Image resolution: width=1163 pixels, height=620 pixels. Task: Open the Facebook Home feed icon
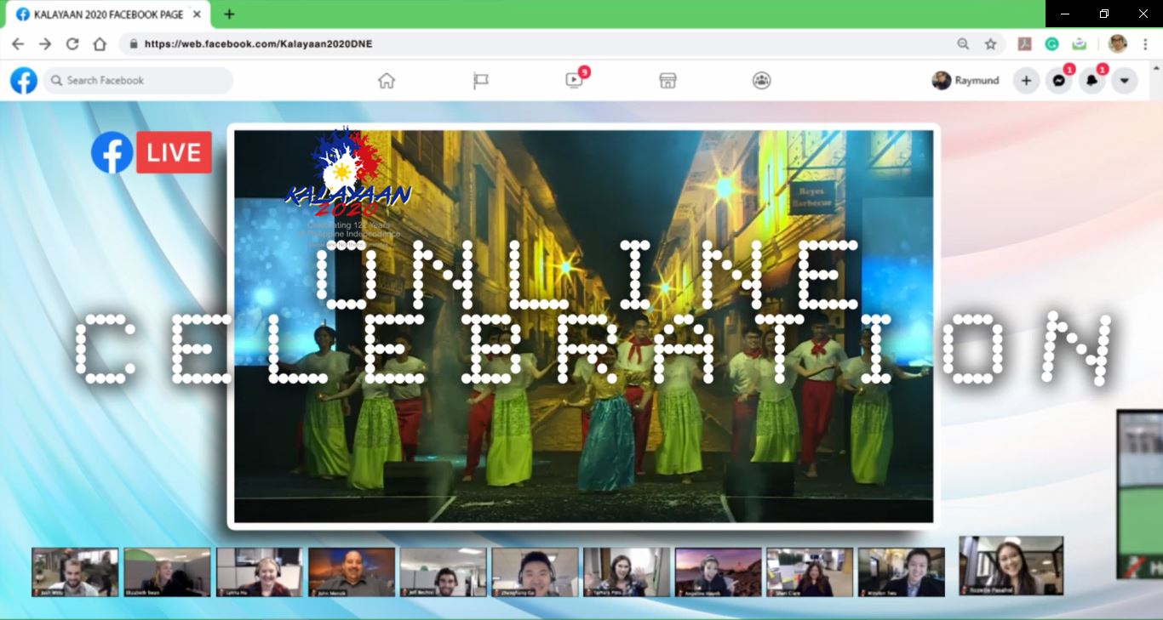pos(387,80)
